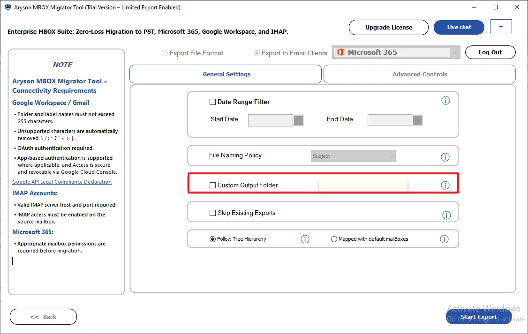Open info icon for Custom Output Folder
Viewport: 528px width, 334px height.
coord(445,186)
